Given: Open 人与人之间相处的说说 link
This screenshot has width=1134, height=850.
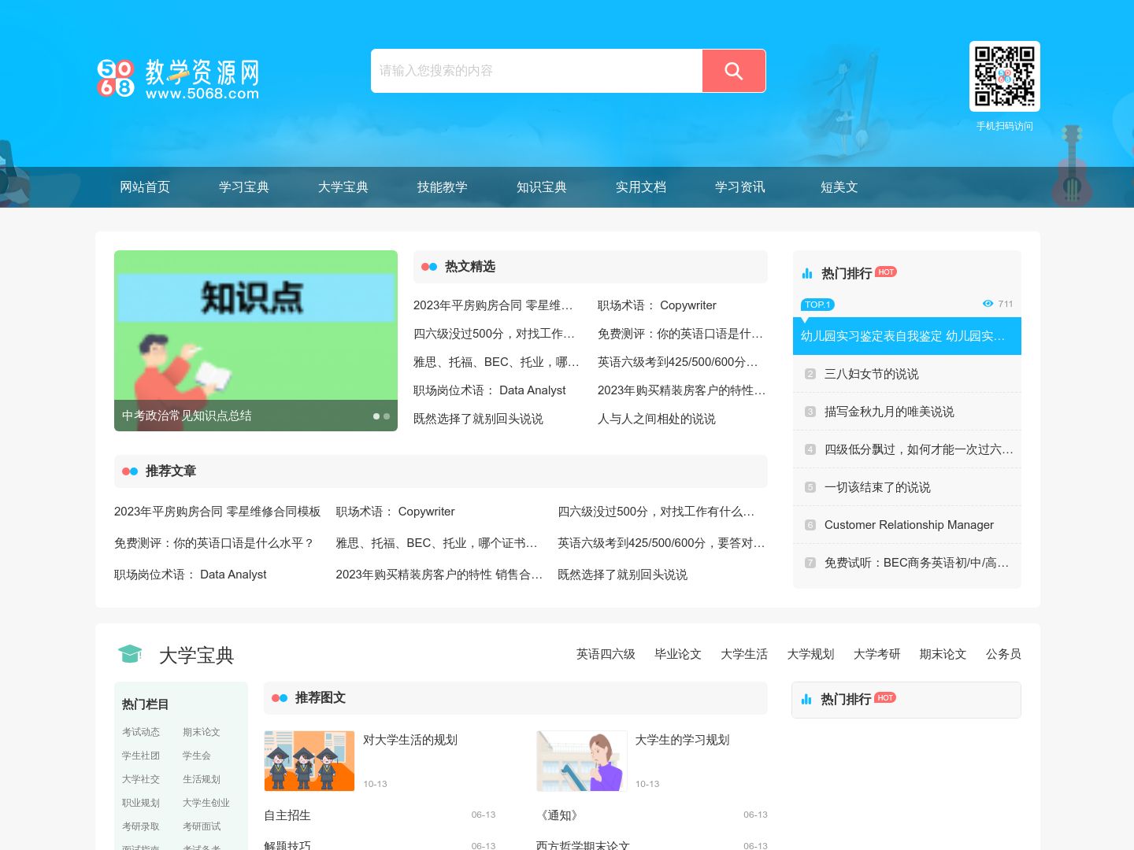Looking at the screenshot, I should (657, 419).
